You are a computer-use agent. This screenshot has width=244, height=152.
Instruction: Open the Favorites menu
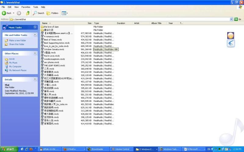[26, 7]
